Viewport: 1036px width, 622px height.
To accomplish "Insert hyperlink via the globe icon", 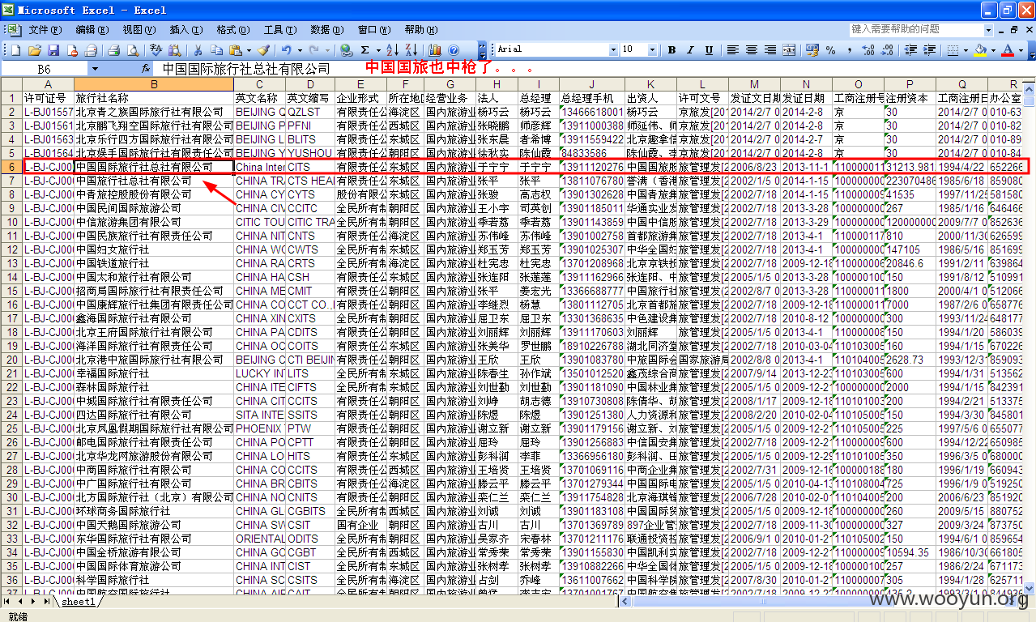I will pos(345,49).
